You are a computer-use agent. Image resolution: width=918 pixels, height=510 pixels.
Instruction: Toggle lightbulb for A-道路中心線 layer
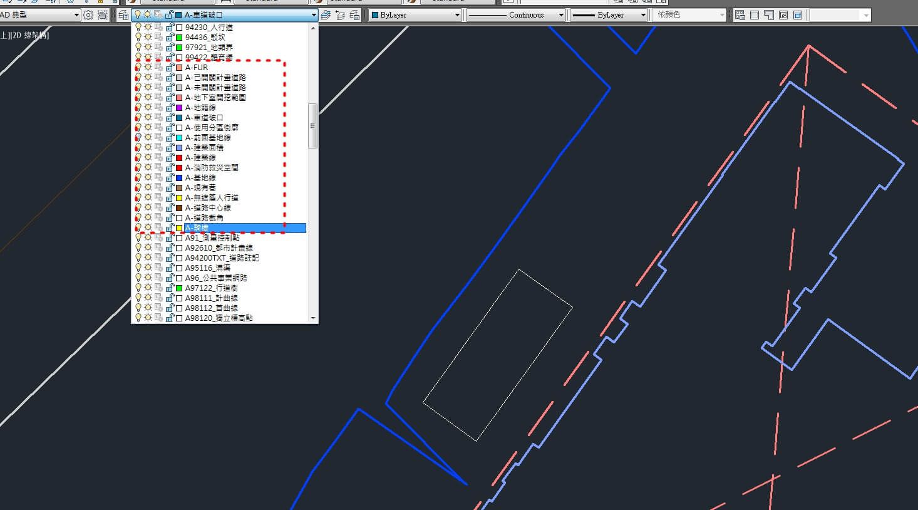pos(138,207)
